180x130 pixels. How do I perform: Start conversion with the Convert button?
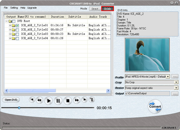point(155,107)
